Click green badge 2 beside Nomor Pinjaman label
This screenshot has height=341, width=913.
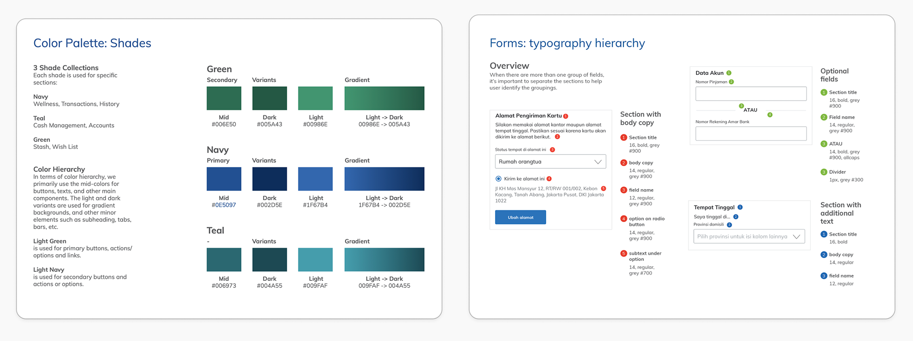click(x=731, y=82)
